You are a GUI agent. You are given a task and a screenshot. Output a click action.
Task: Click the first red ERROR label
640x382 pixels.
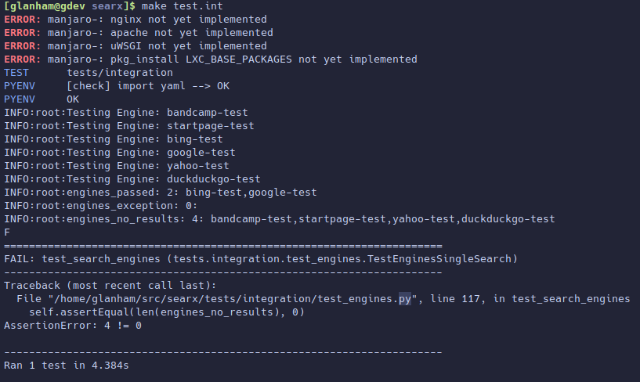point(23,20)
